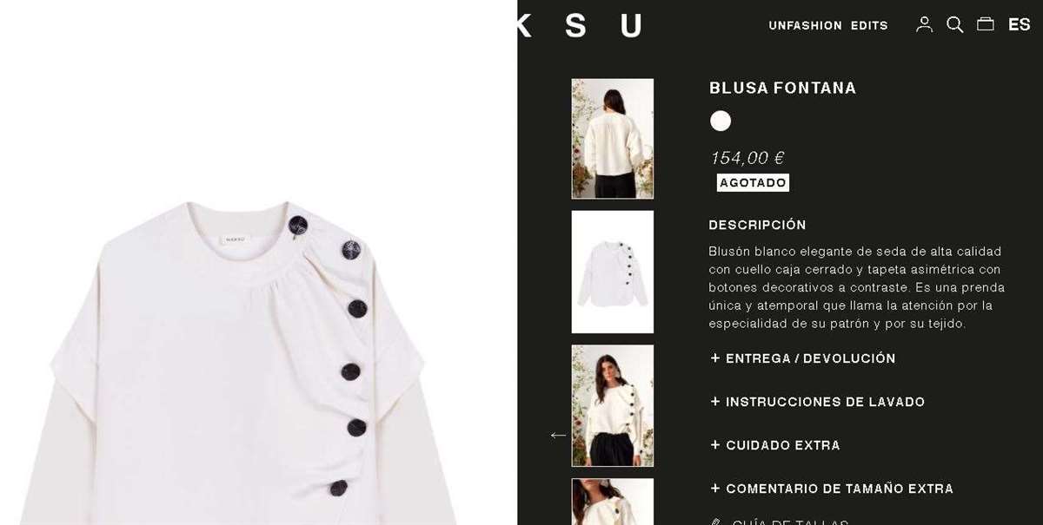Open the Unfashion menu item

pos(805,25)
